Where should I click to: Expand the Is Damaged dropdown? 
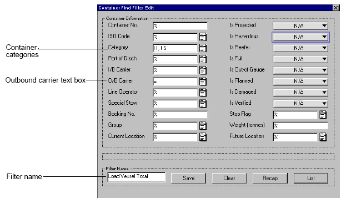(x=300, y=93)
